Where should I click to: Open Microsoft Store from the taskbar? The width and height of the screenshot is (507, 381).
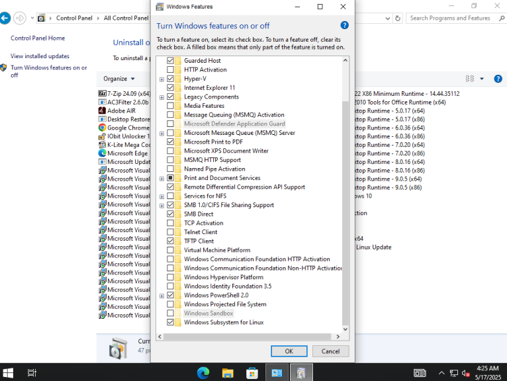click(x=252, y=373)
